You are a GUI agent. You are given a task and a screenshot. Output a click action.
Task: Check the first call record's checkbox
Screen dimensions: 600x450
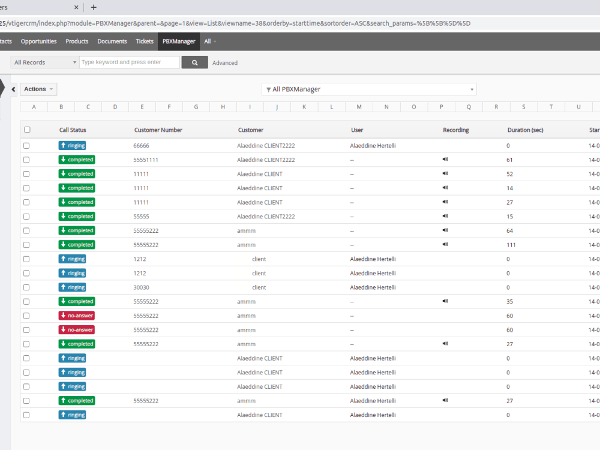pos(26,145)
